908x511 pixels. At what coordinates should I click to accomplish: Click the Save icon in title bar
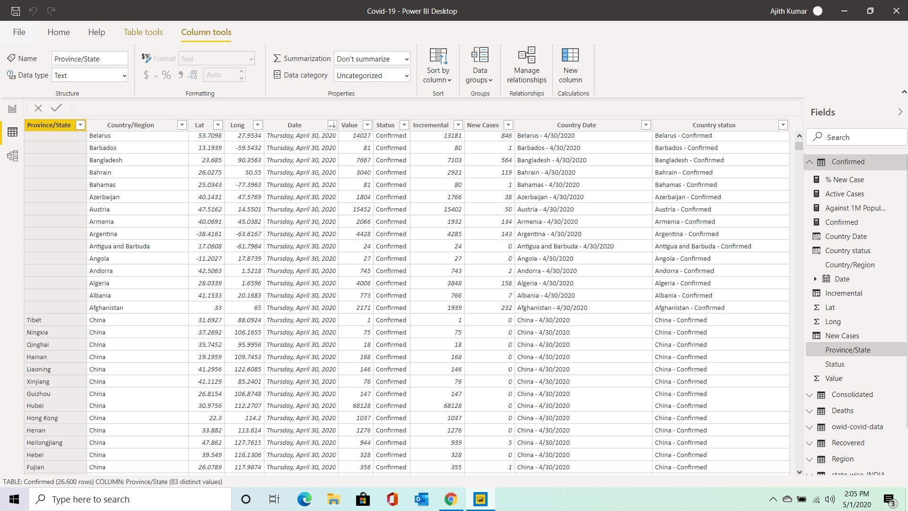(x=16, y=11)
